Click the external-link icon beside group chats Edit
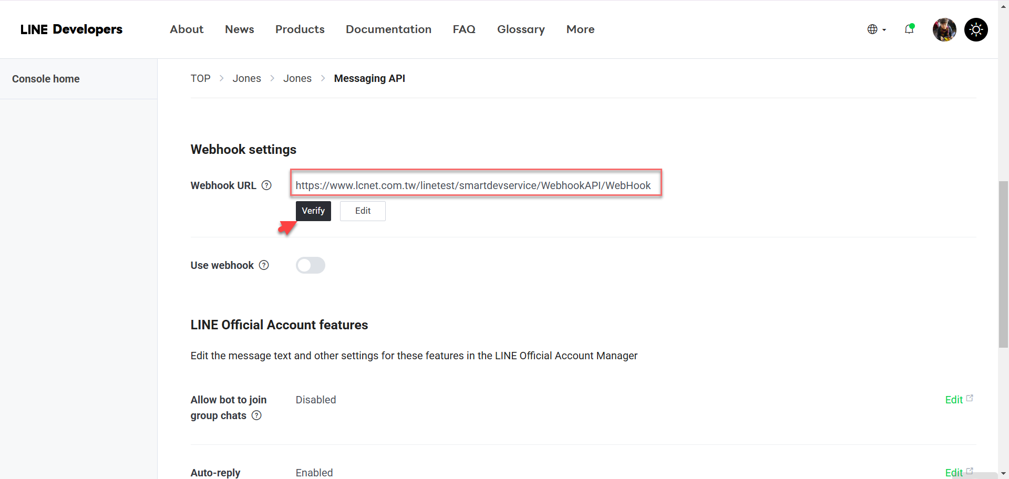The width and height of the screenshot is (1009, 479). 969,397
